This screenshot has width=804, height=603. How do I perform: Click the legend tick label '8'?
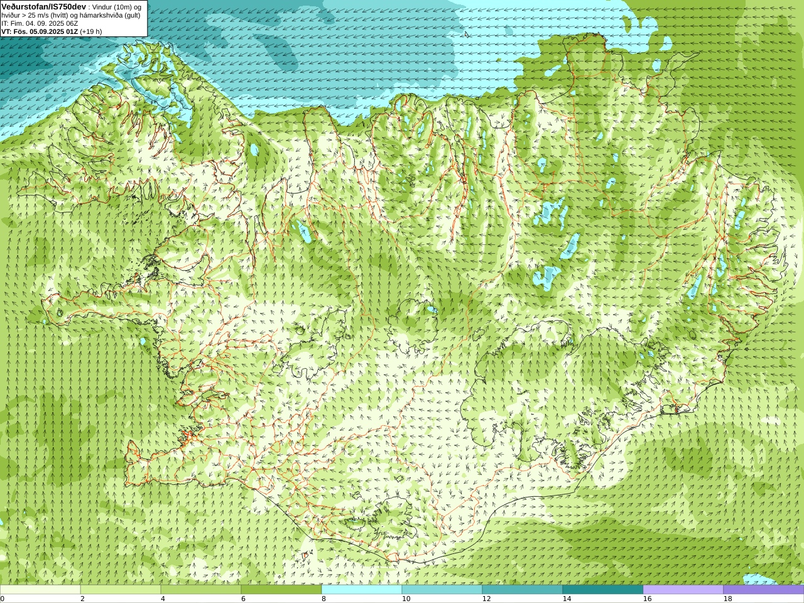click(x=323, y=599)
